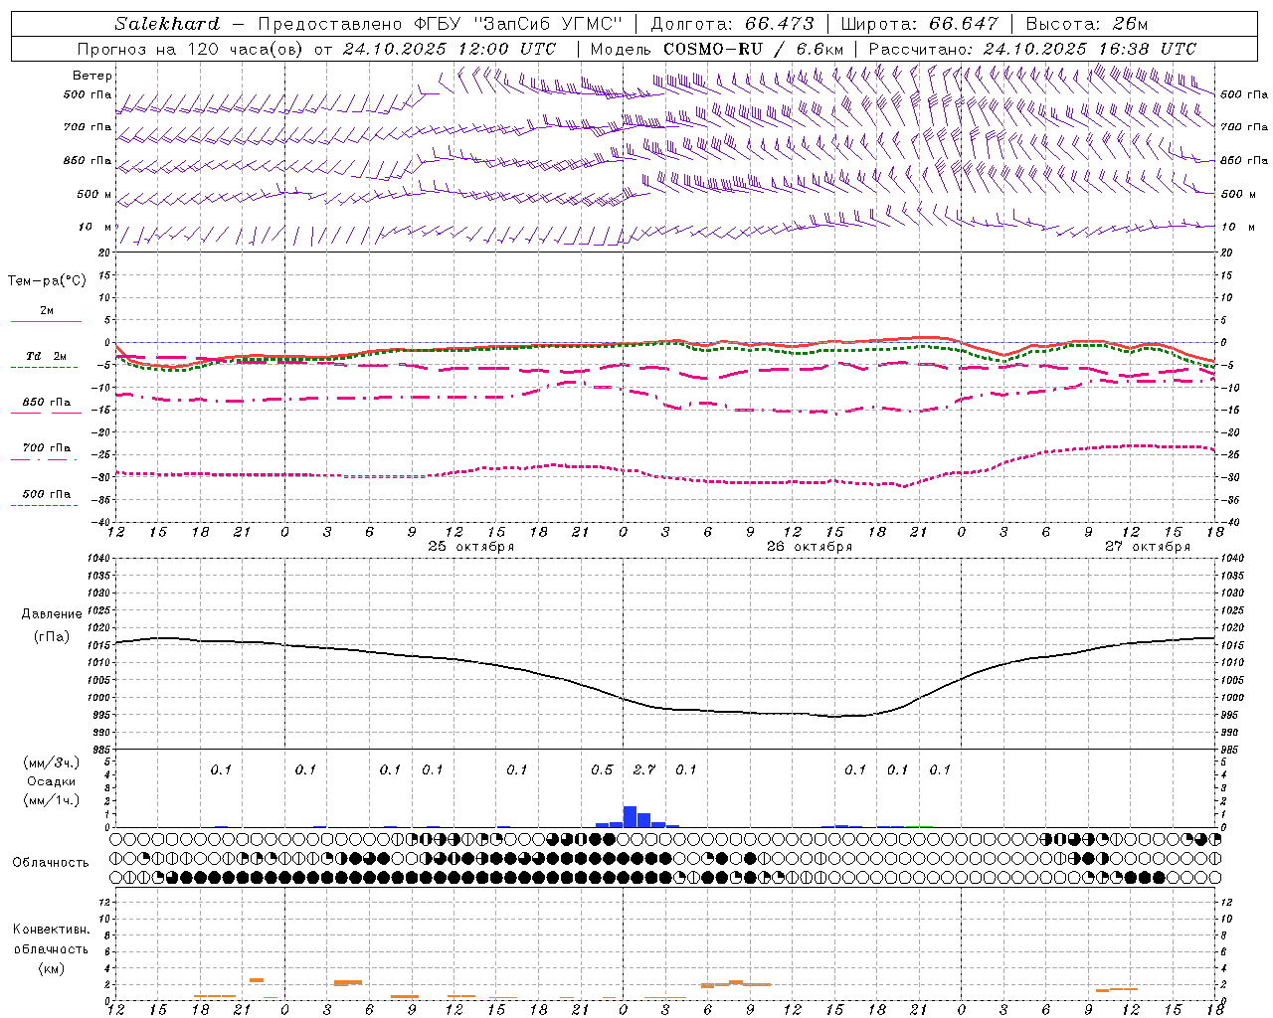Click the '(км)' convective height unit label
This screenshot has width=1273, height=1018.
point(51,968)
